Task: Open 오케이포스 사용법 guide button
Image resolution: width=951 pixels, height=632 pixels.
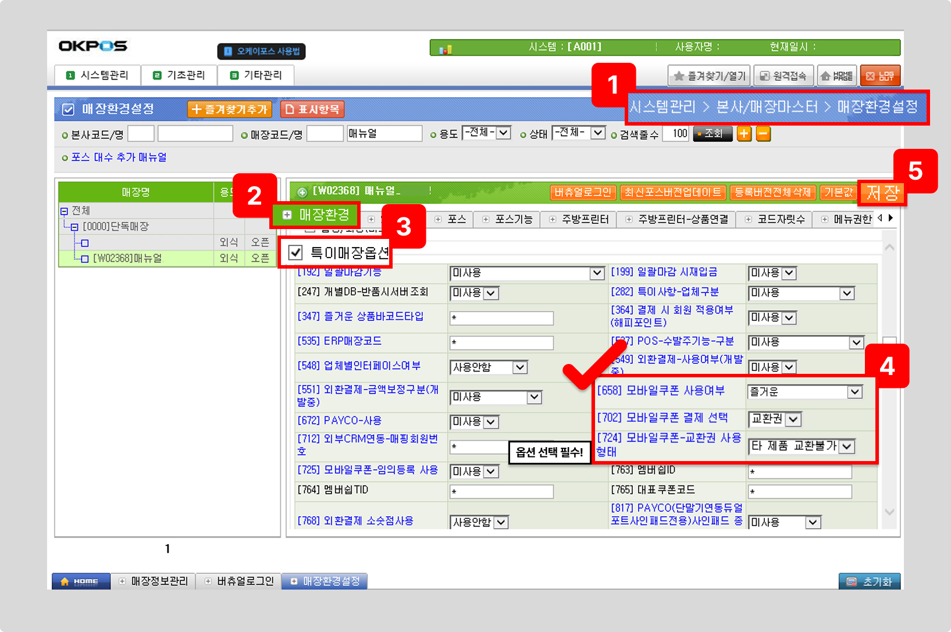Action: [x=261, y=51]
